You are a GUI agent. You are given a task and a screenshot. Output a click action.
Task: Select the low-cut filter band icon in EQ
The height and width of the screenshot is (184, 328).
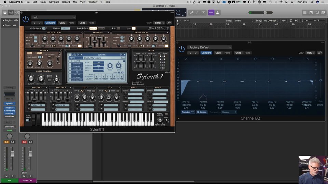pos(186,59)
